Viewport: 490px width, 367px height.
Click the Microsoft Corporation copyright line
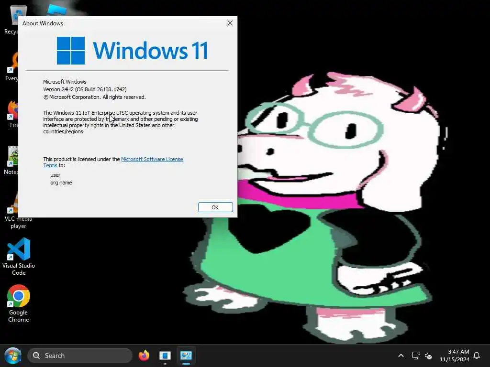[94, 97]
